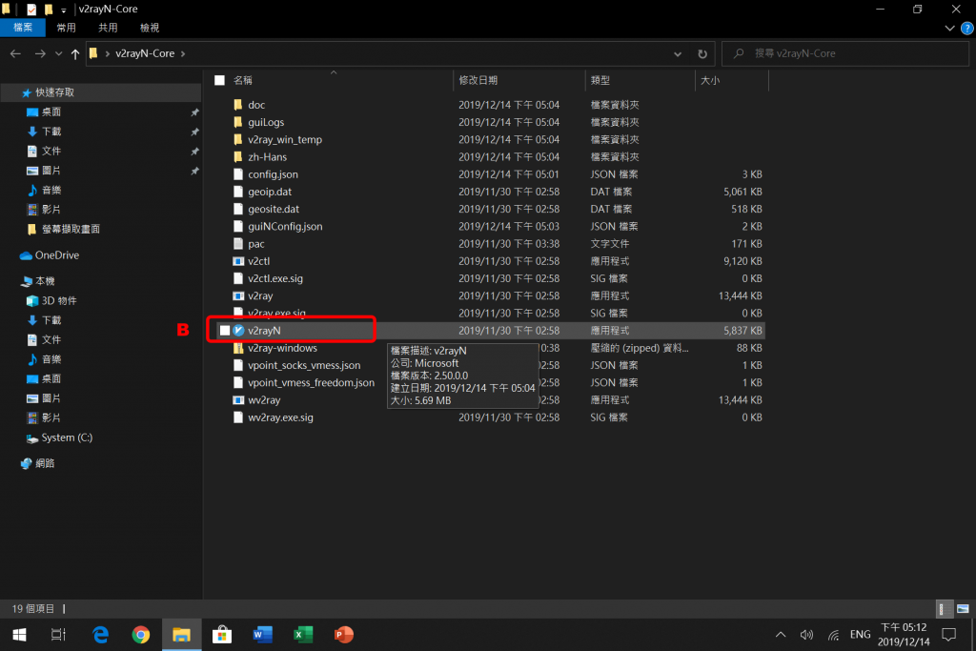Open the network status tray icon
Image resolution: width=976 pixels, height=651 pixels.
tap(833, 635)
